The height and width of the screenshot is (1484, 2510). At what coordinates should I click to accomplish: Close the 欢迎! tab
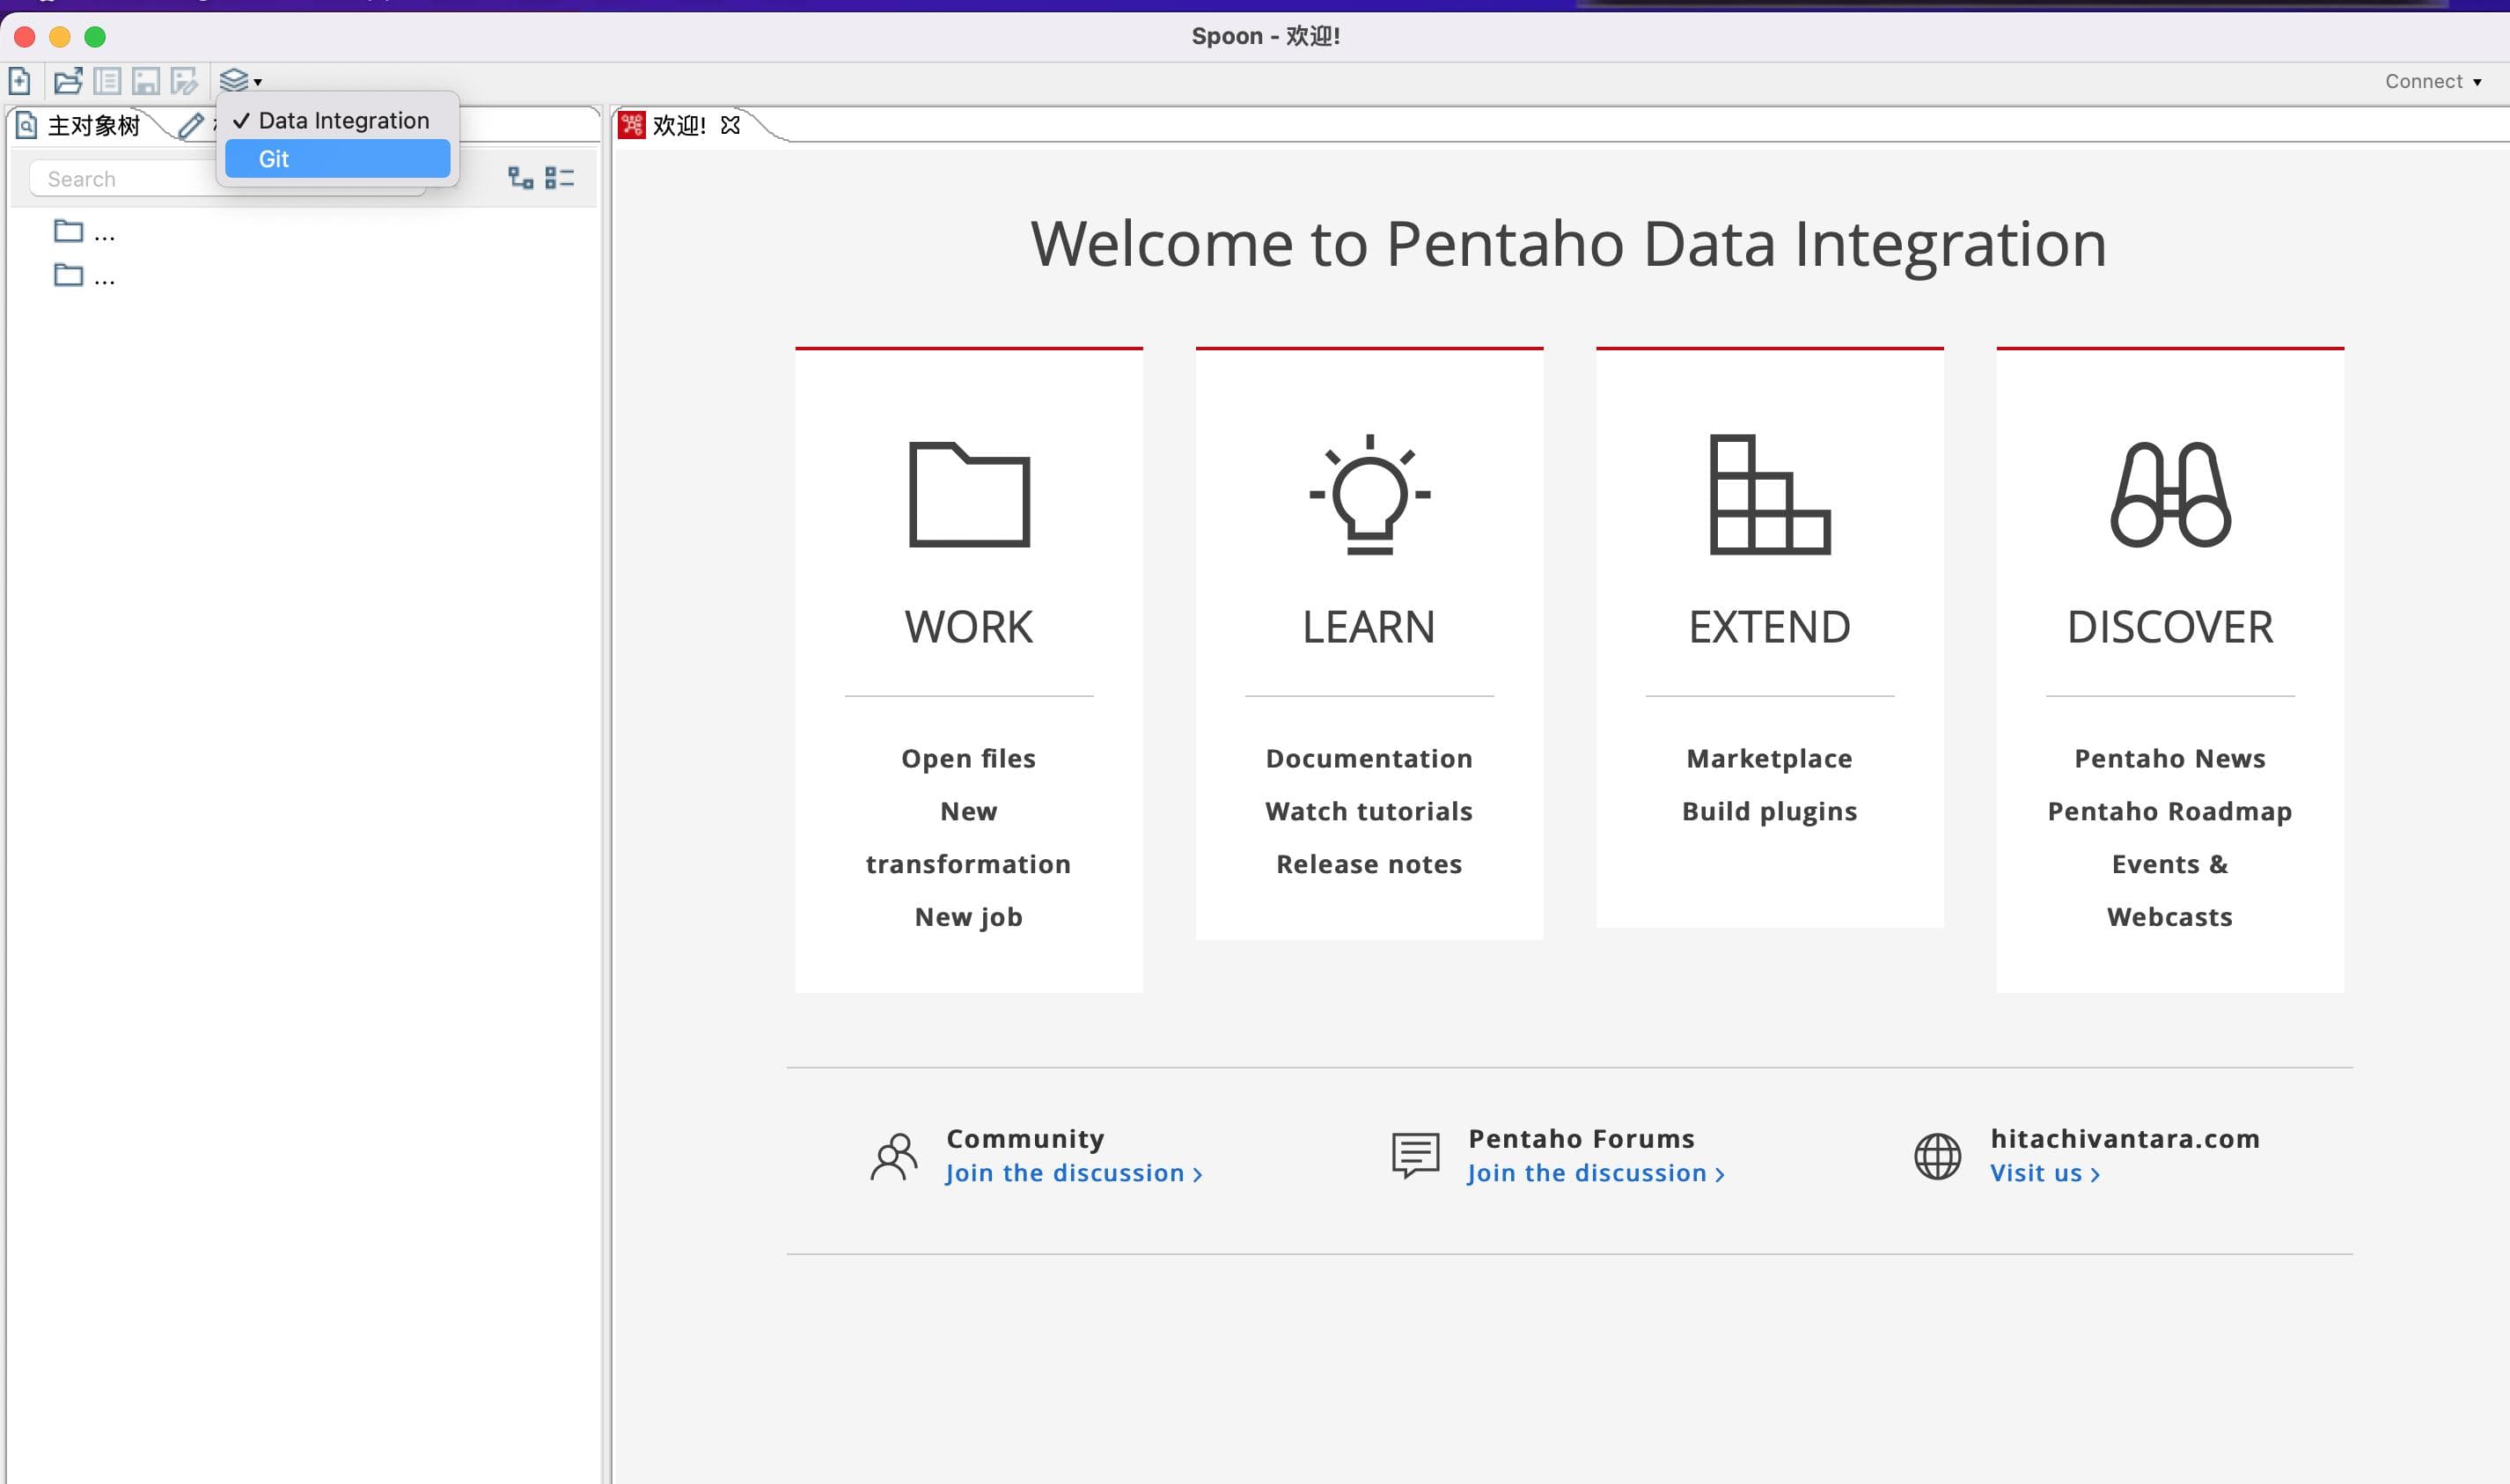730,125
